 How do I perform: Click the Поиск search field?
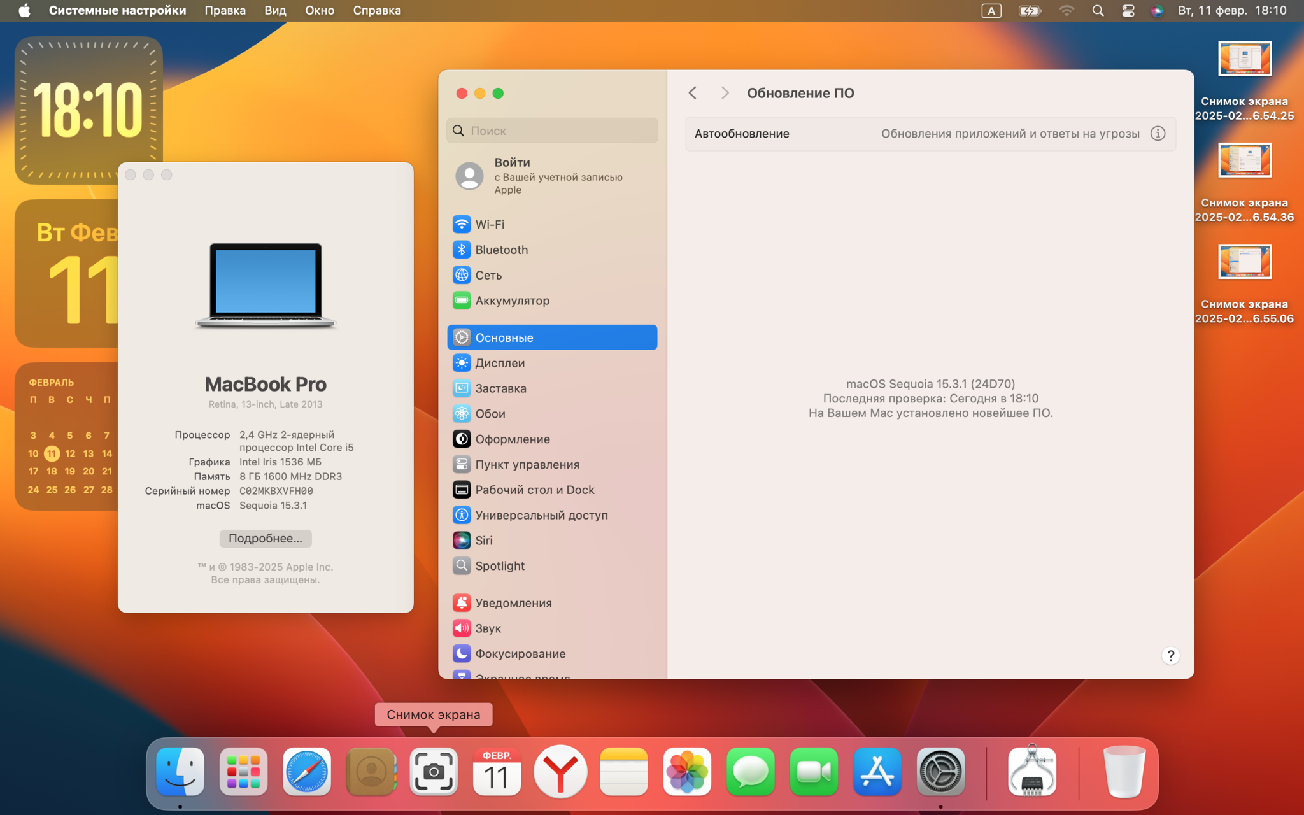(552, 131)
